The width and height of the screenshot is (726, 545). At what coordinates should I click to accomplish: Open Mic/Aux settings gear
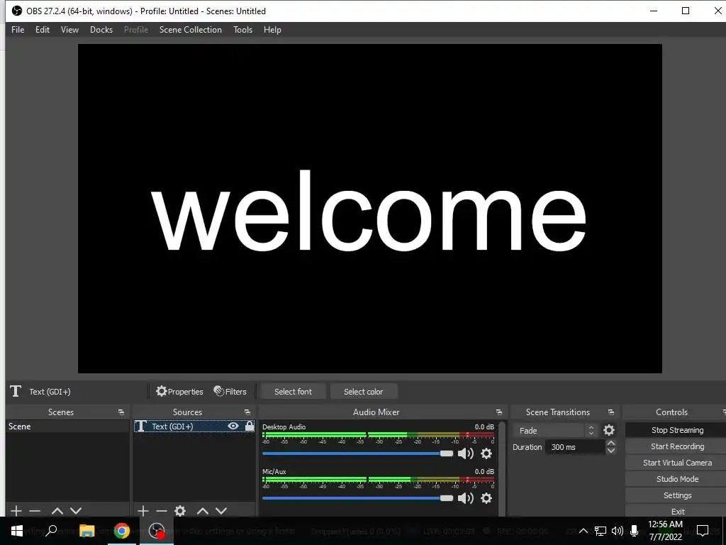click(486, 497)
